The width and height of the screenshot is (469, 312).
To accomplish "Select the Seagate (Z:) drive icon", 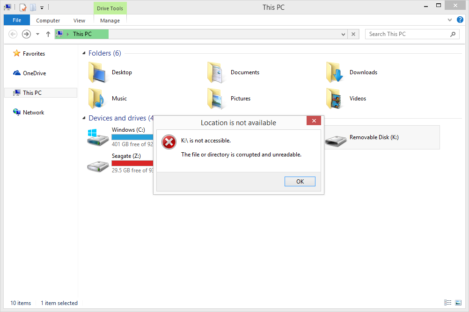I will (98, 166).
